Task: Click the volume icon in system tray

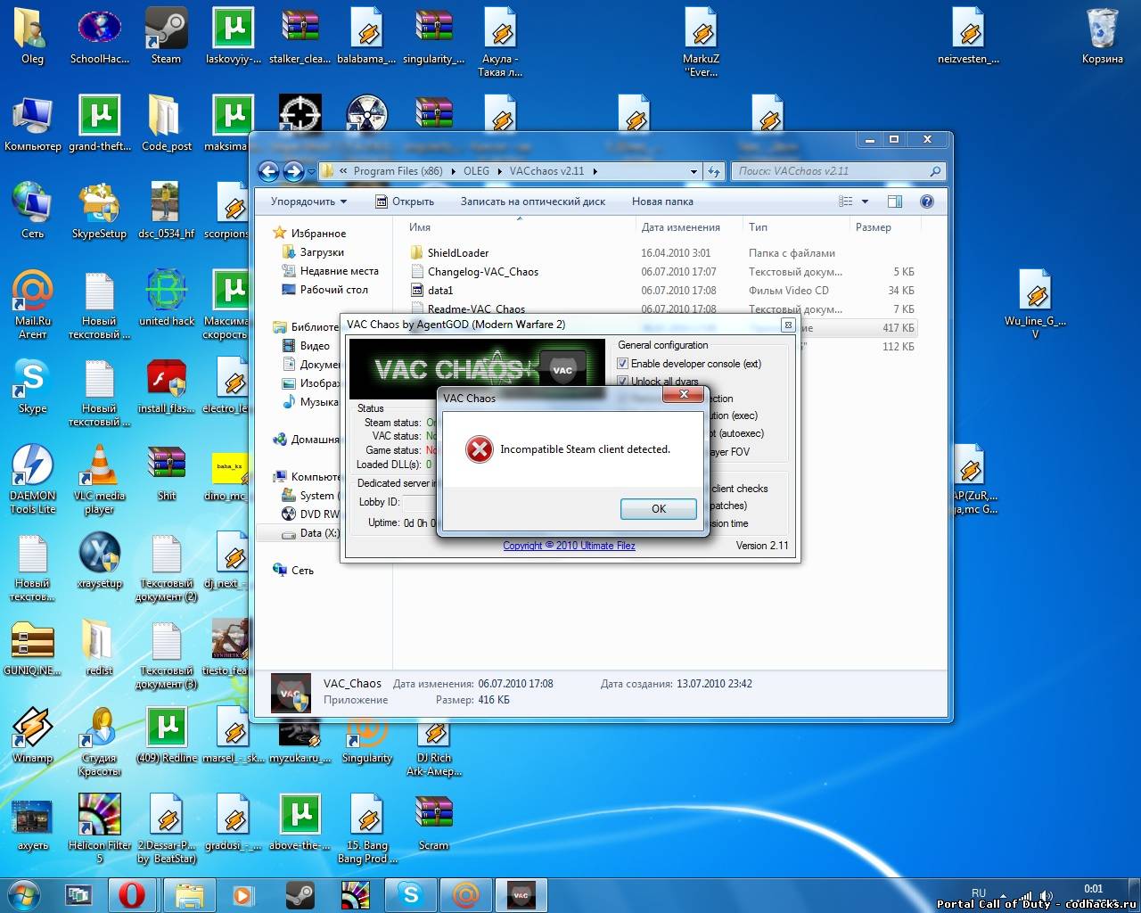Action: click(1046, 897)
